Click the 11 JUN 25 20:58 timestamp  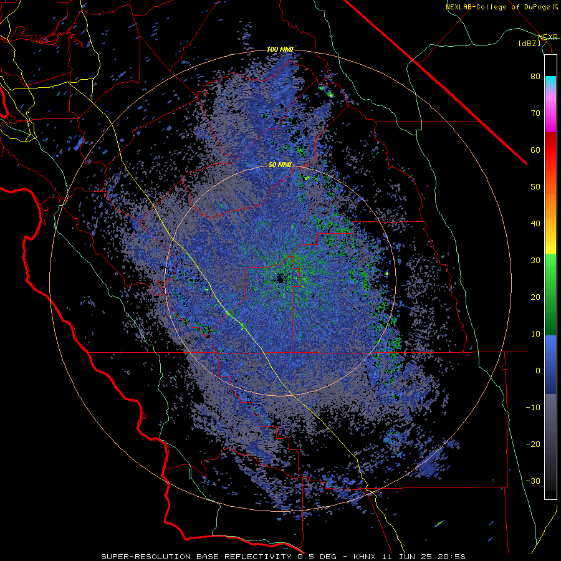pyautogui.click(x=423, y=557)
